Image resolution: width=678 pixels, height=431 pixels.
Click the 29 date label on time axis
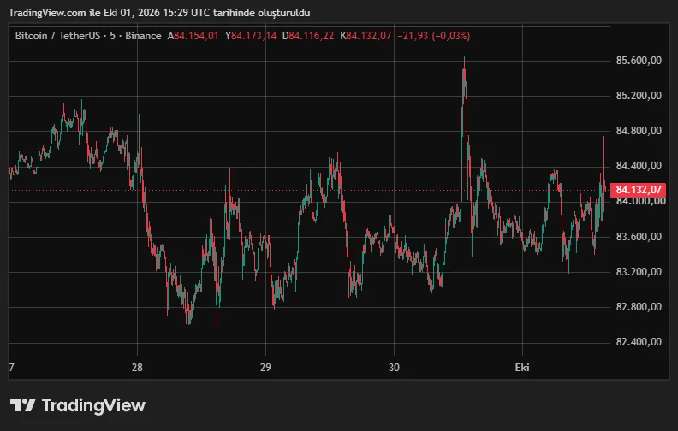[265, 368]
